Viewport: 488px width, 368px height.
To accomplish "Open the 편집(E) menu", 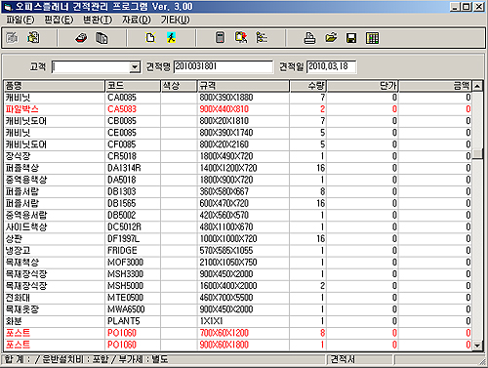I will click(x=59, y=20).
